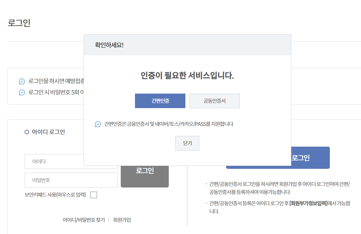Select the 간편인증 authentication option
Screen dimensions: 361x234
160,101
